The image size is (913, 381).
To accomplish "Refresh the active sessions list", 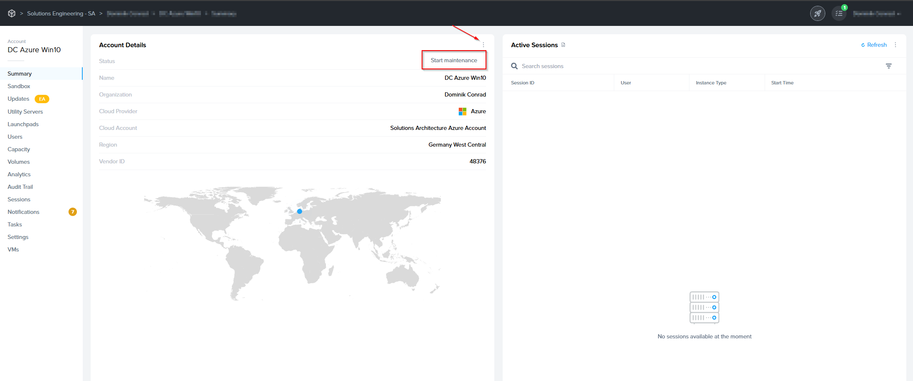I will pos(874,45).
